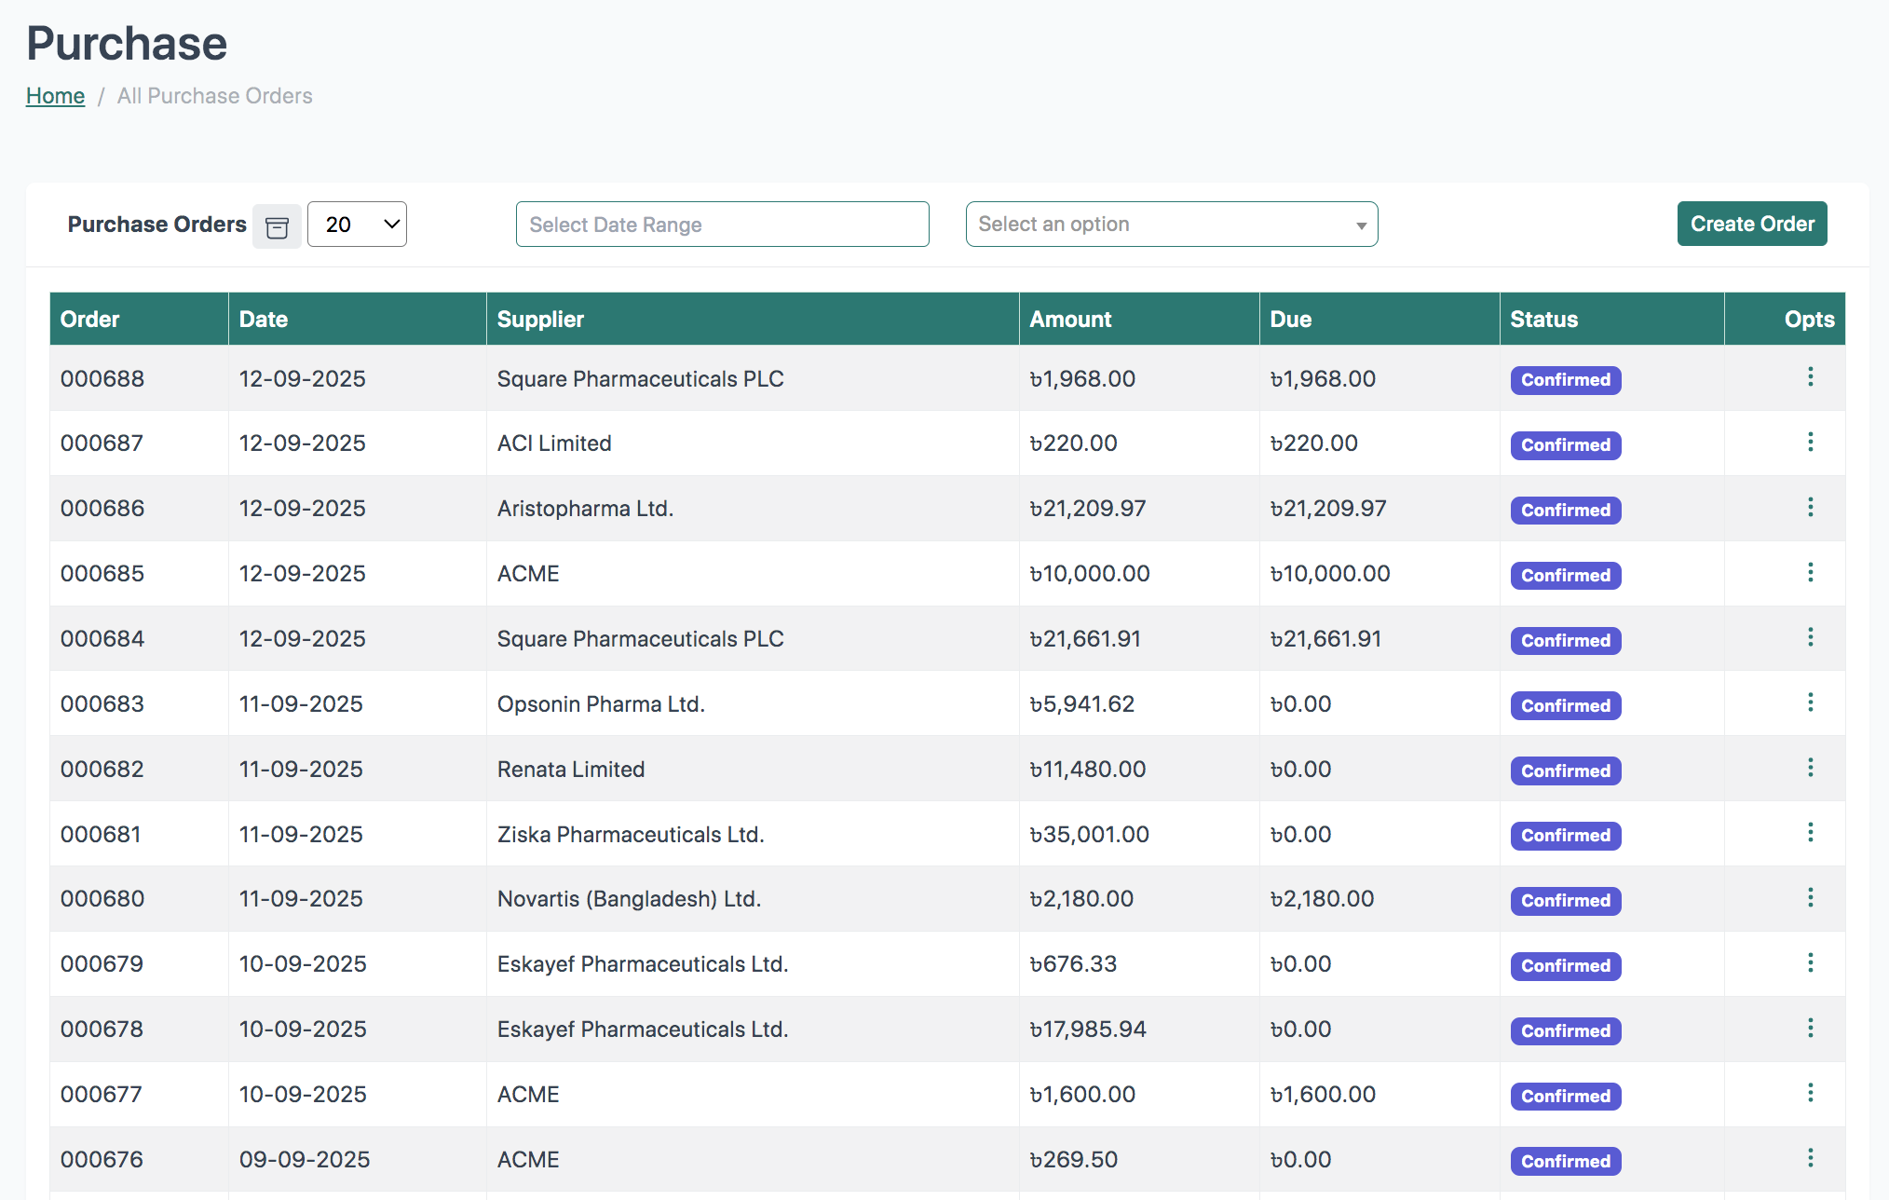Click Confirmed status of order 000679

tap(1565, 965)
